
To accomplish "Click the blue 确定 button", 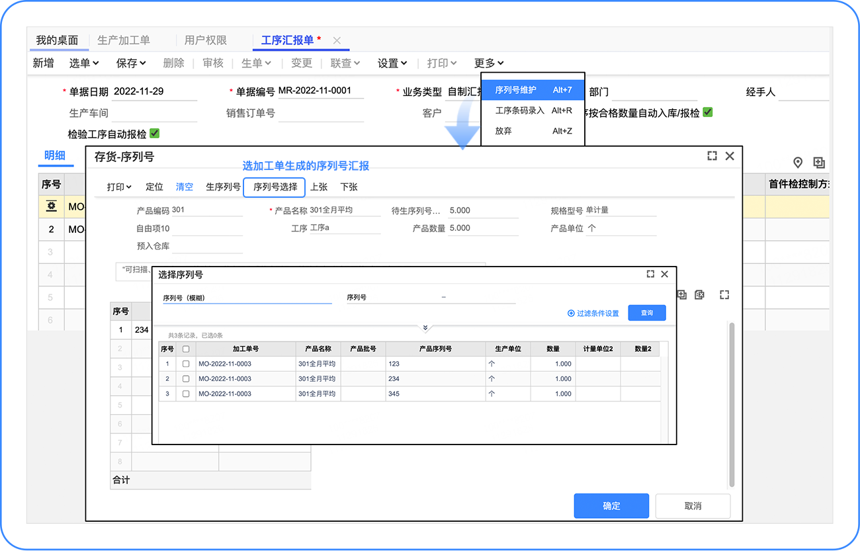I will tap(611, 506).
